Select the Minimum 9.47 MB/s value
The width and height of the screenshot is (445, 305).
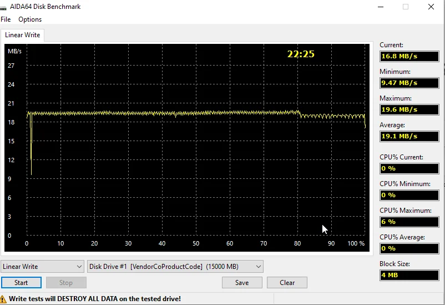409,83
